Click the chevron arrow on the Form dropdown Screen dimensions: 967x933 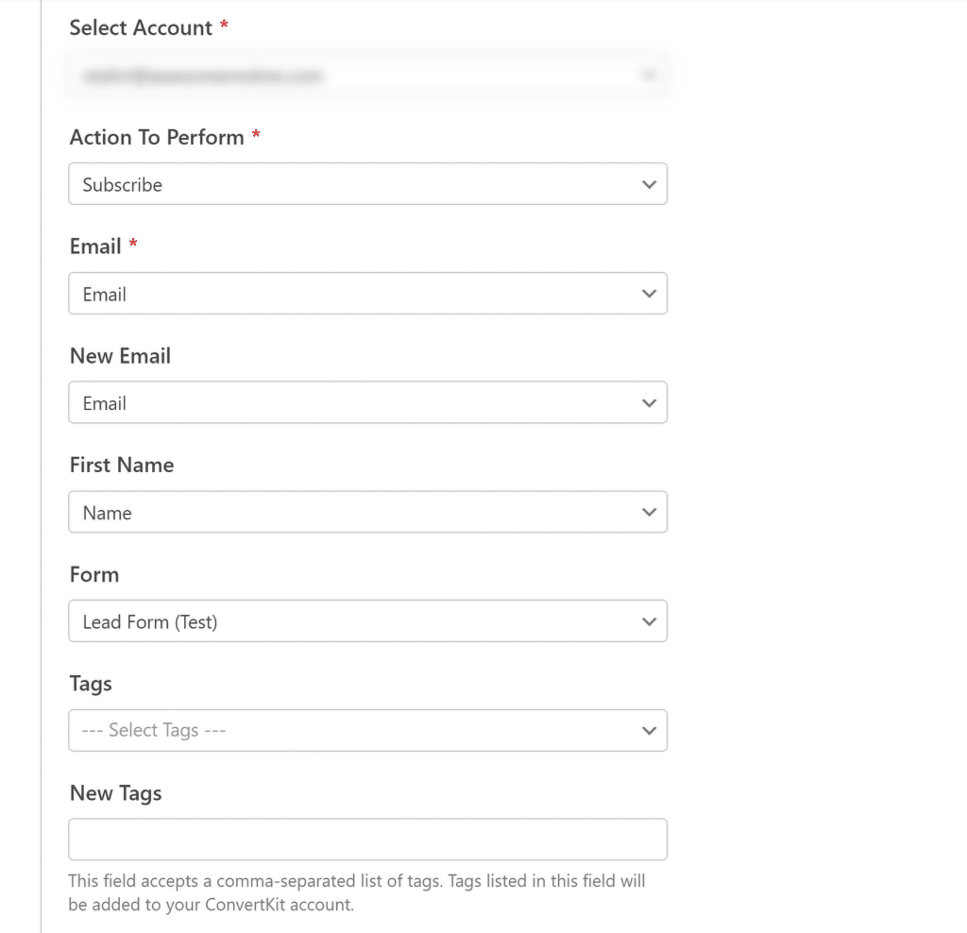coord(649,622)
